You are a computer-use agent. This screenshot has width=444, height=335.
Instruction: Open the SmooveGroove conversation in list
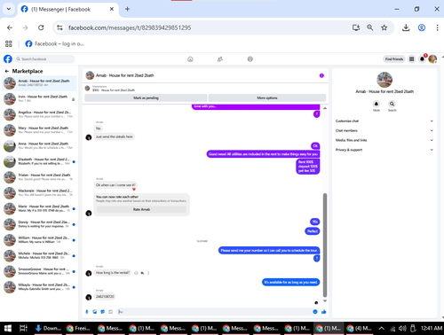click(39, 271)
